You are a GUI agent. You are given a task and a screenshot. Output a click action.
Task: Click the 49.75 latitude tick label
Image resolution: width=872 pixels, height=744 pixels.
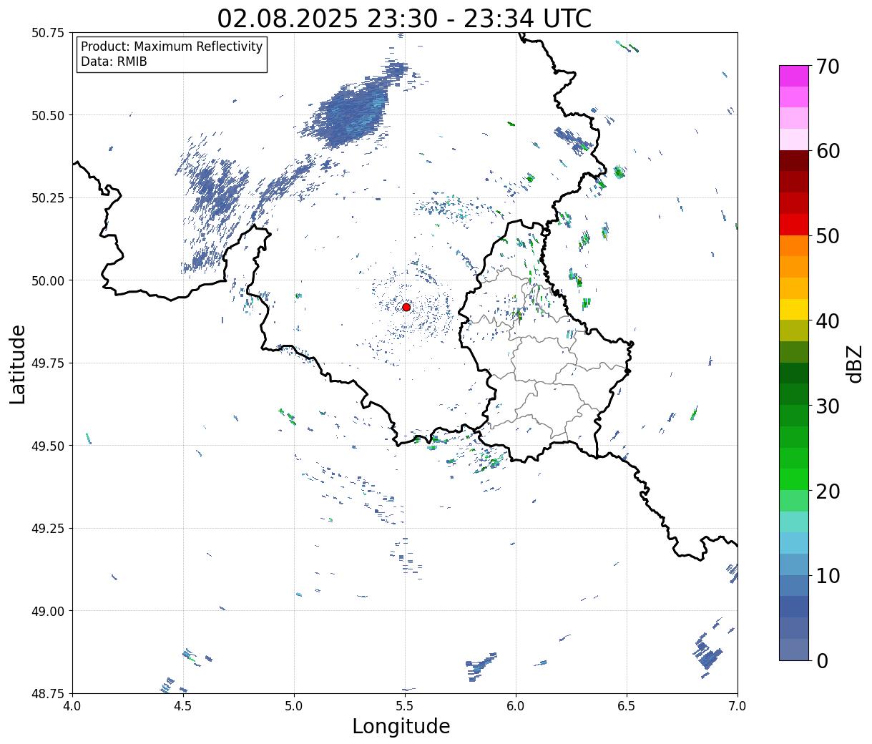(48, 363)
